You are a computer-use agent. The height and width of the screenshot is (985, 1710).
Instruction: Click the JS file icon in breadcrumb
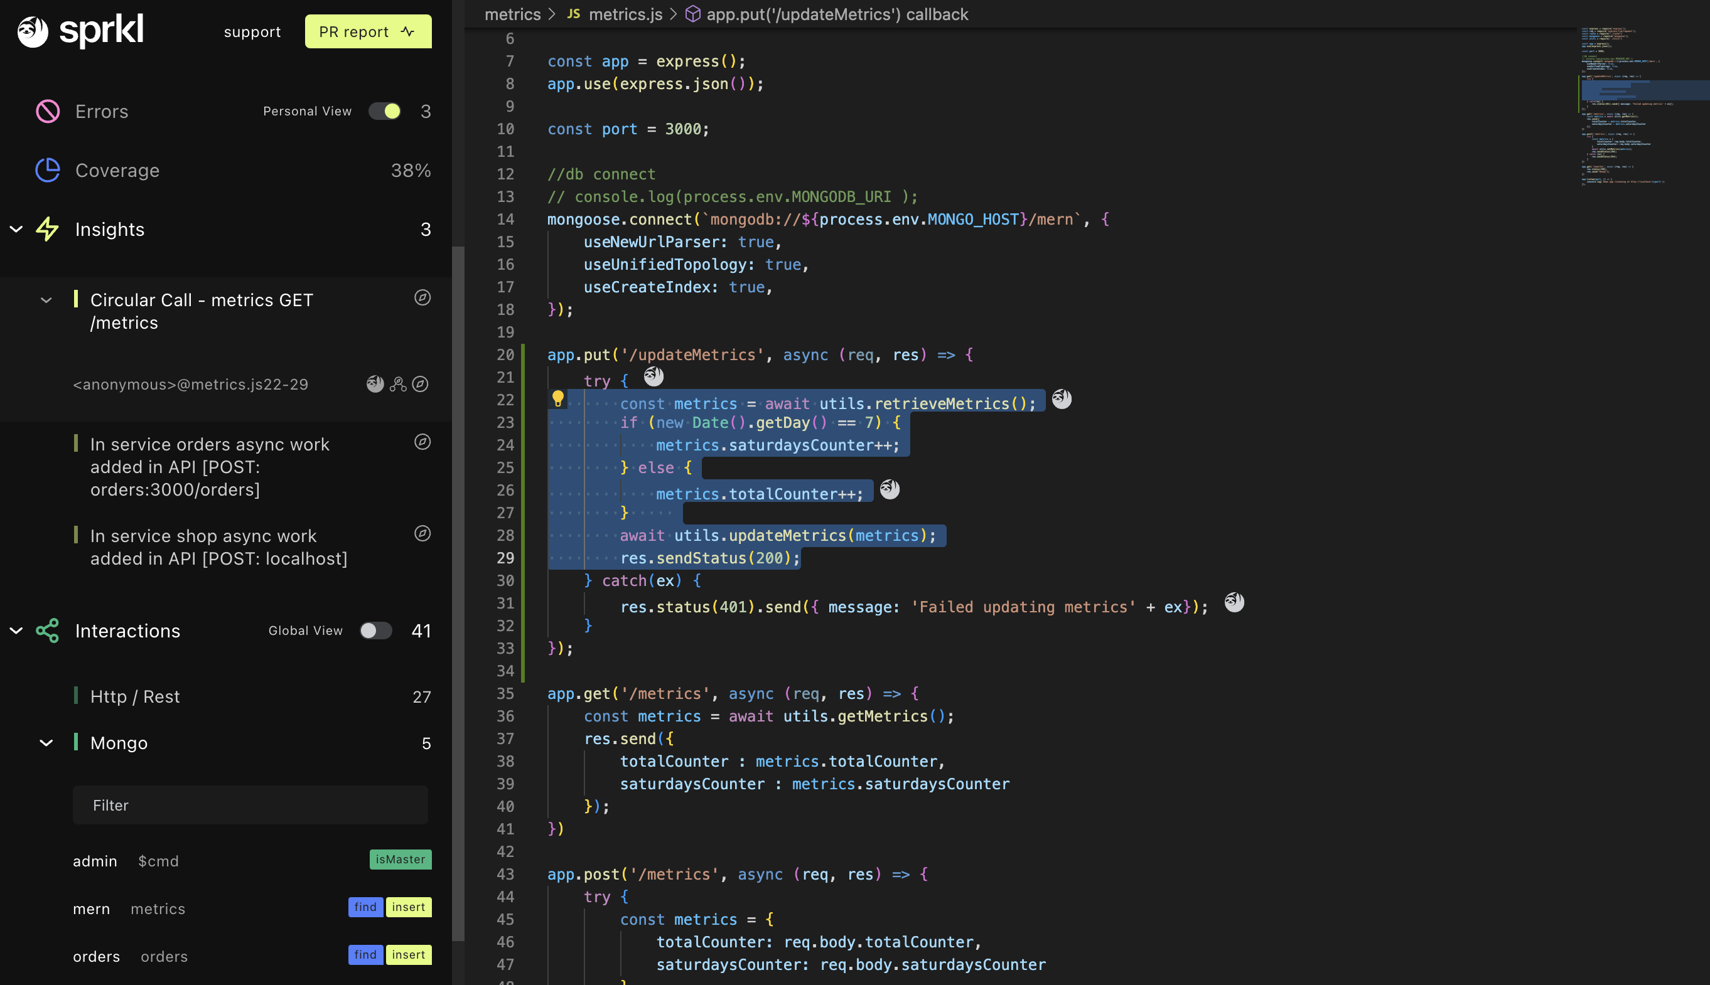574,14
